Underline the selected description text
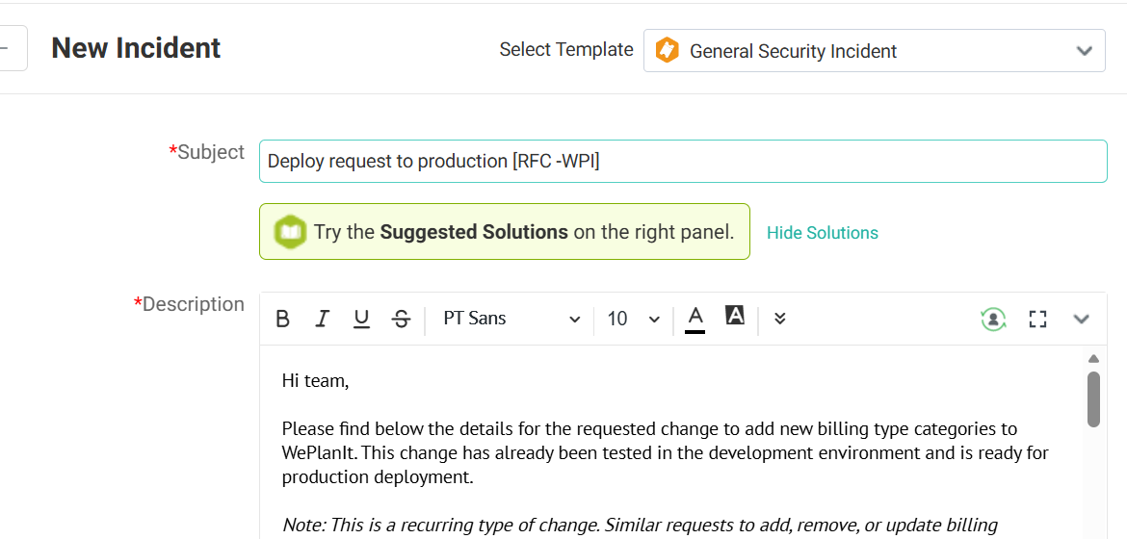Viewport: 1127px width, 539px height. tap(361, 320)
